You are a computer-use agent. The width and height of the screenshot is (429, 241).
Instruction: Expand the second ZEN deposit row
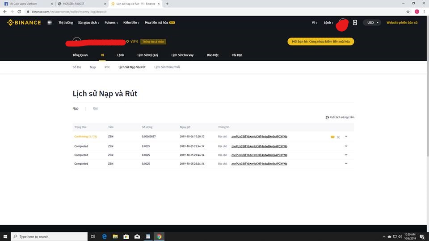[346, 146]
